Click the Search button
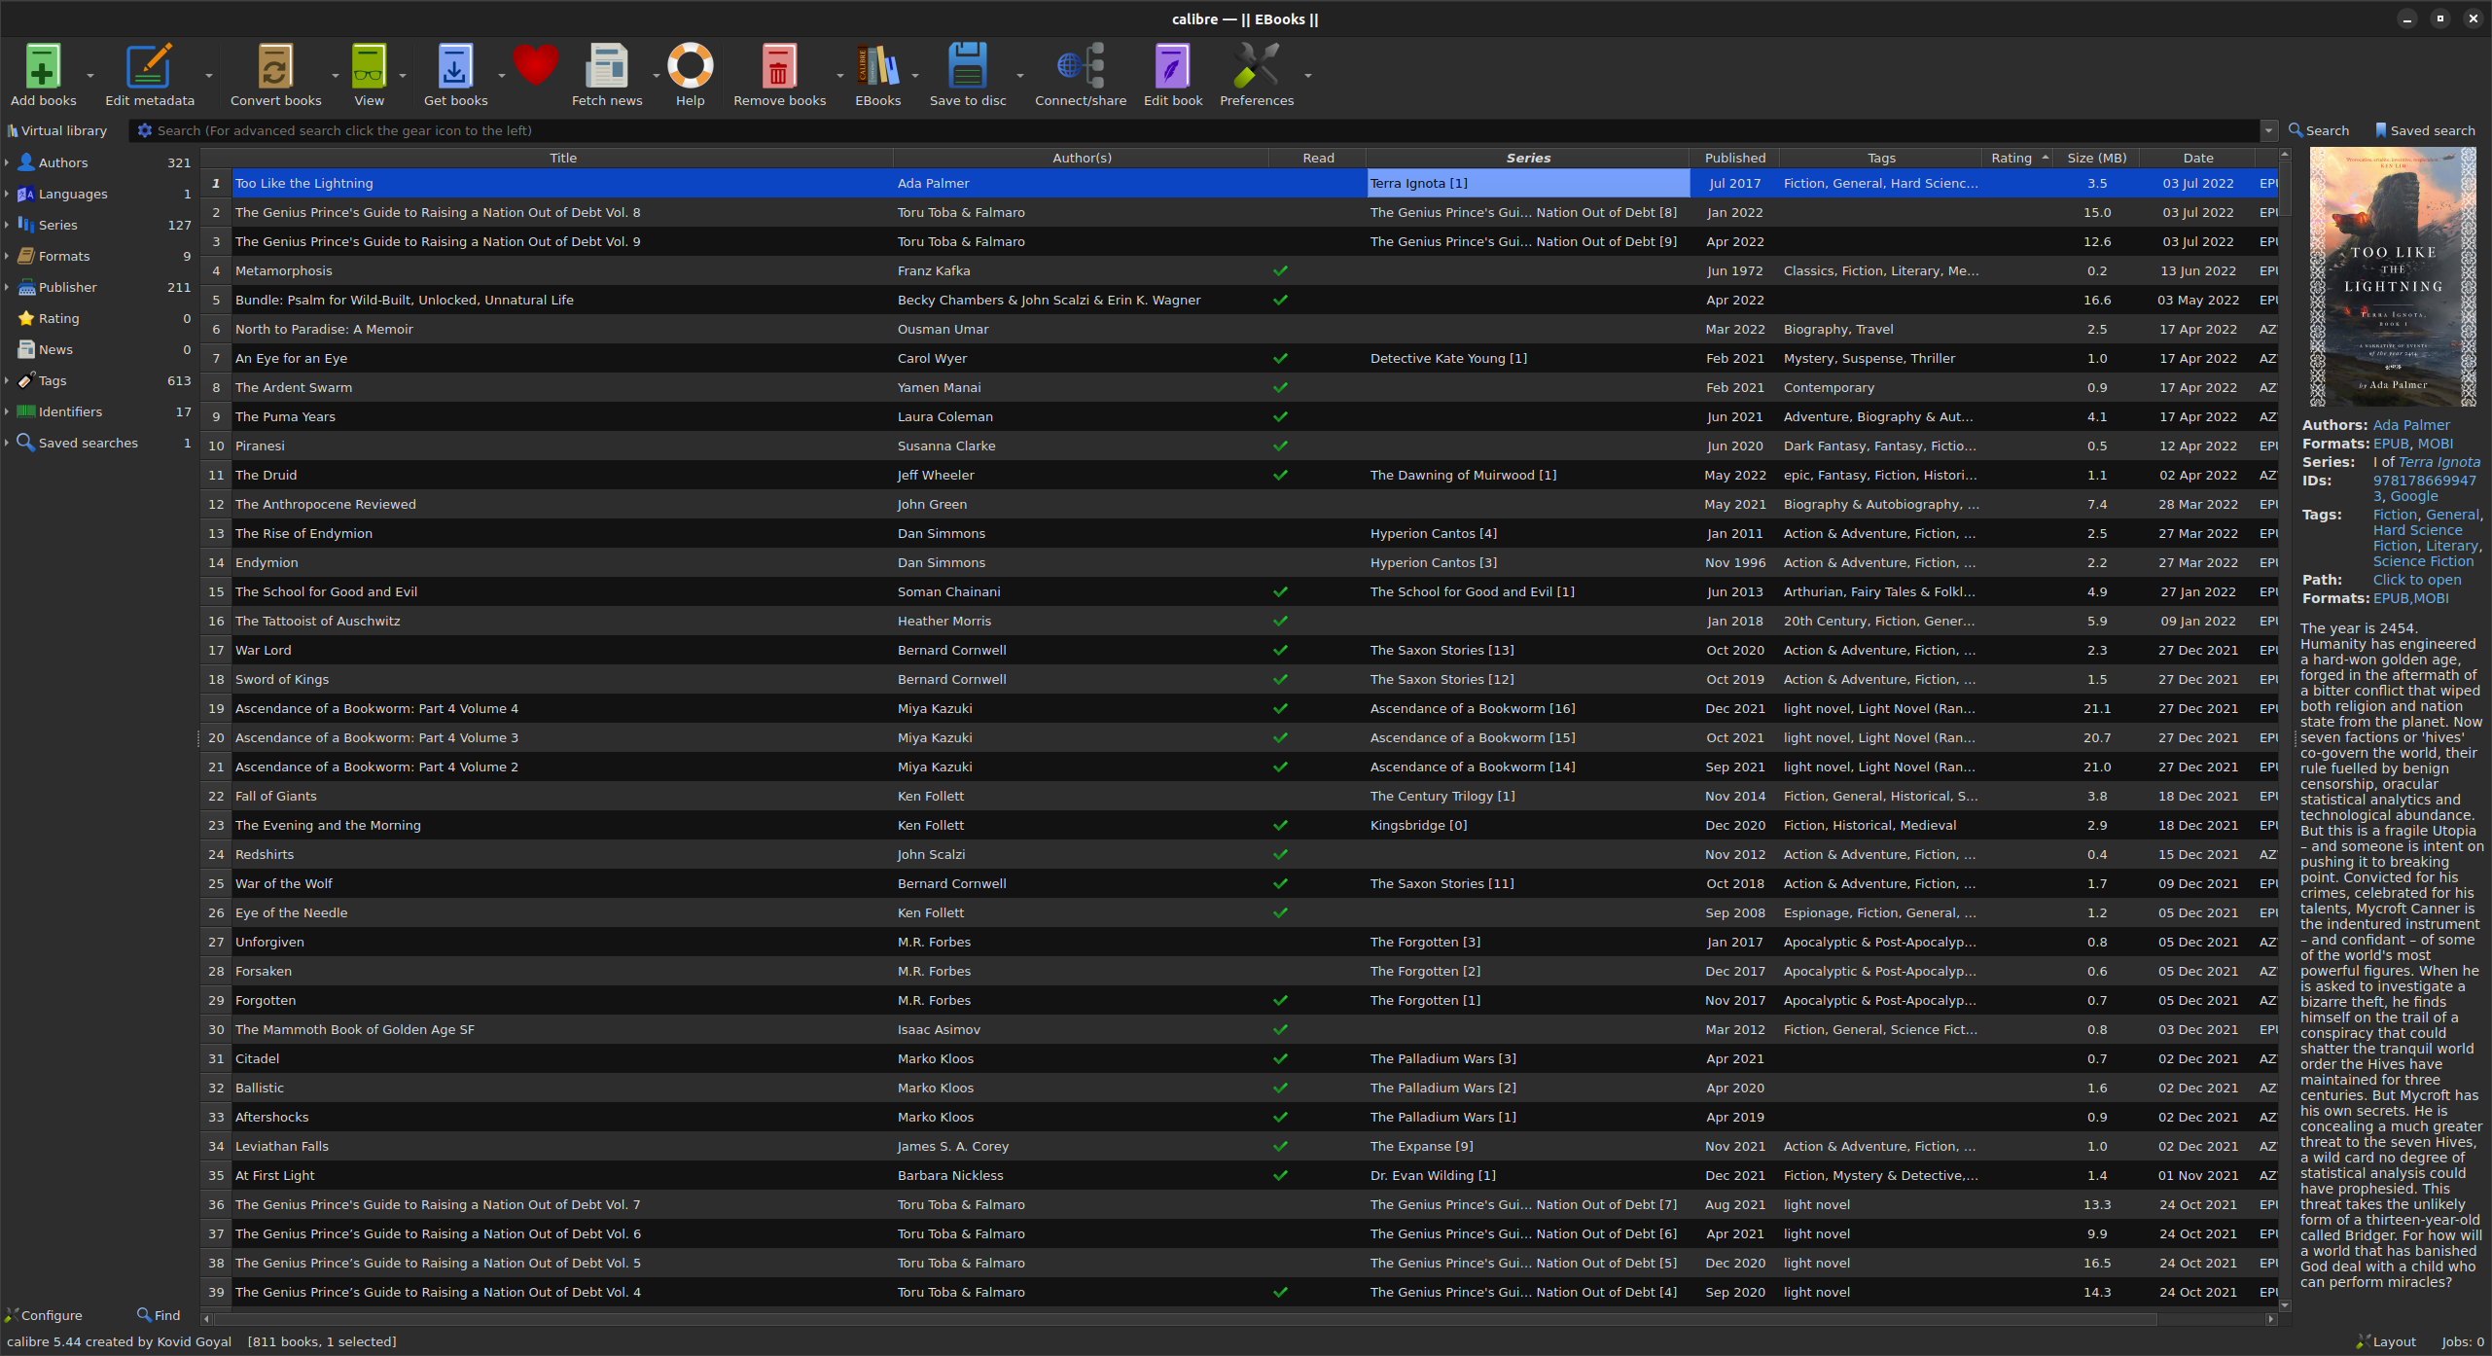 click(x=2319, y=130)
